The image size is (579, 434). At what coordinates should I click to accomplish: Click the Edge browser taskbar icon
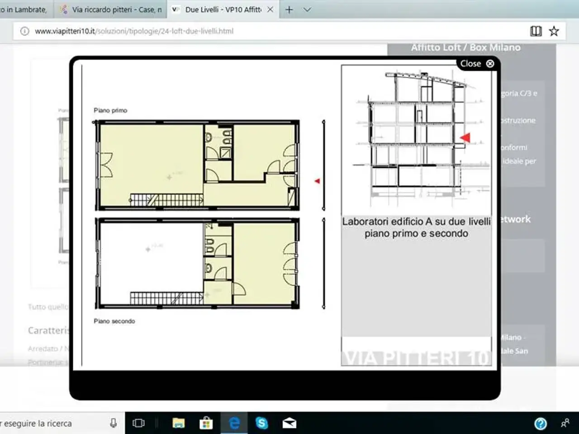pyautogui.click(x=234, y=423)
